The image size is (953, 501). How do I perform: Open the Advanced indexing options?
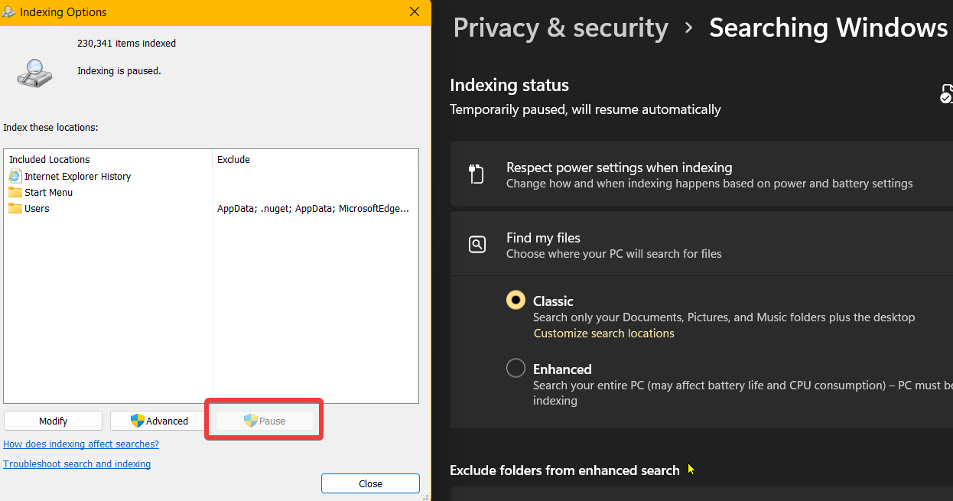point(159,421)
